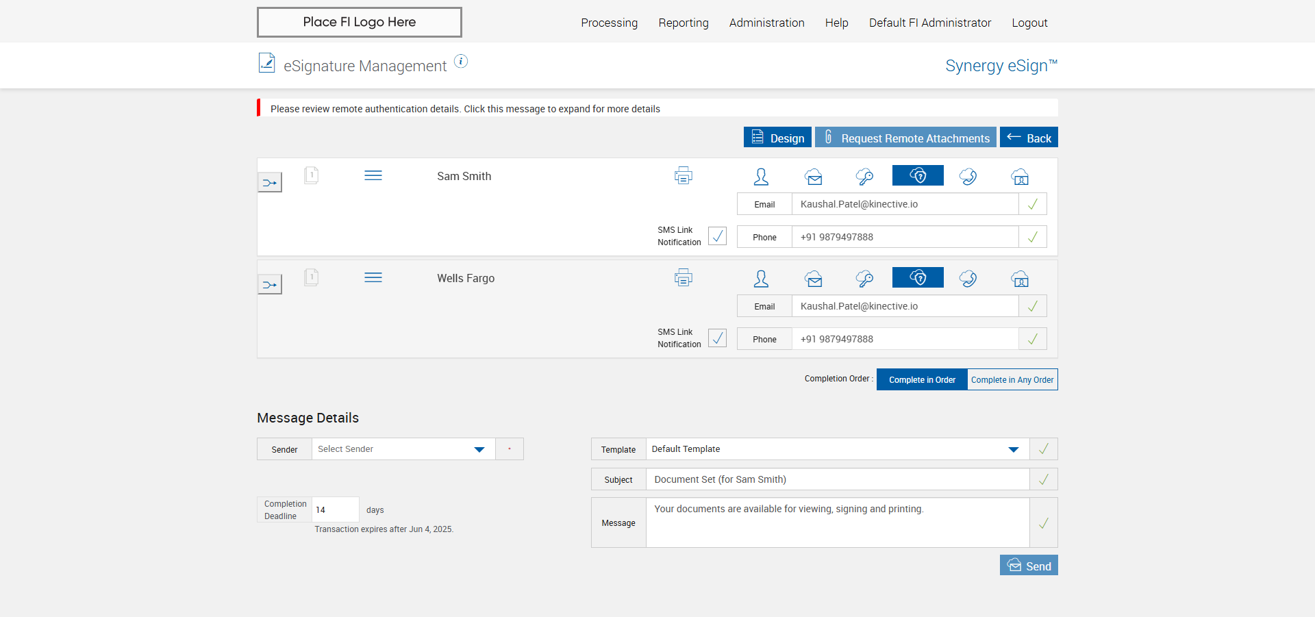The image size is (1315, 617).
Task: Toggle SMS Link Notification for Wells Fargo
Action: click(717, 338)
